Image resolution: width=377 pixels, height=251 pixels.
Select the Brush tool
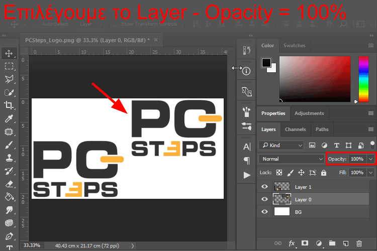(9, 145)
